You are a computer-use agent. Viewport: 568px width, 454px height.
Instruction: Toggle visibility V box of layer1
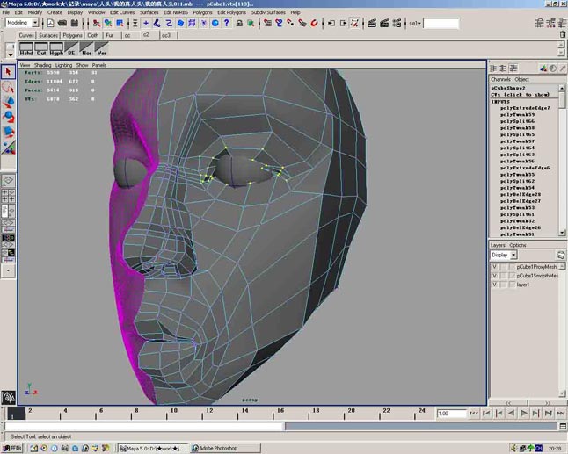(x=494, y=285)
